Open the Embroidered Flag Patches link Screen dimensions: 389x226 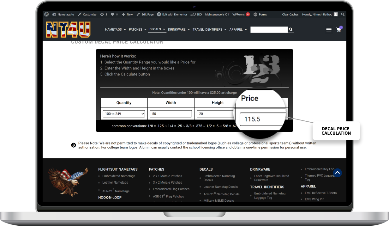point(171,189)
